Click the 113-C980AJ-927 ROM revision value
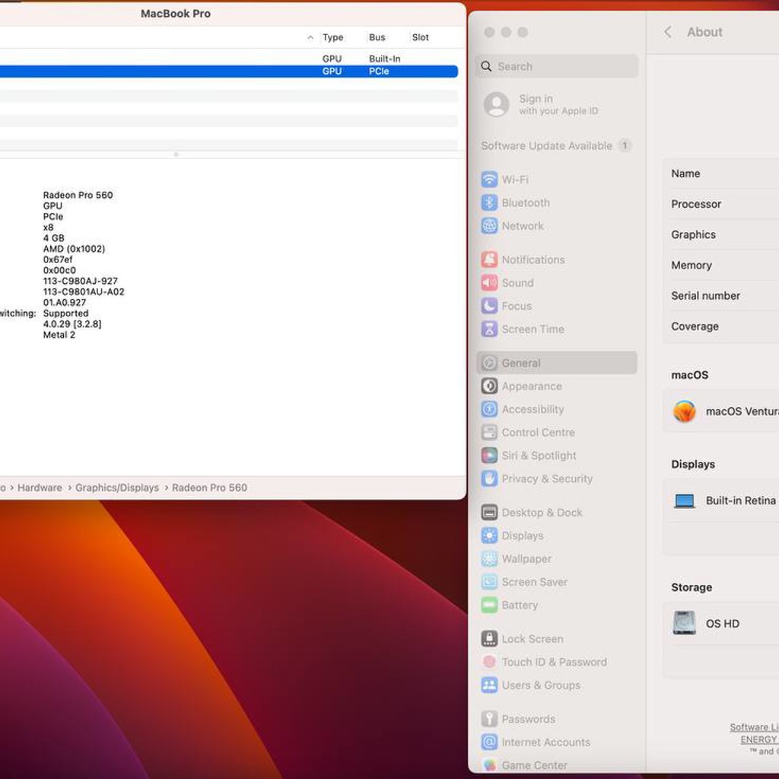The width and height of the screenshot is (779, 779). [81, 281]
